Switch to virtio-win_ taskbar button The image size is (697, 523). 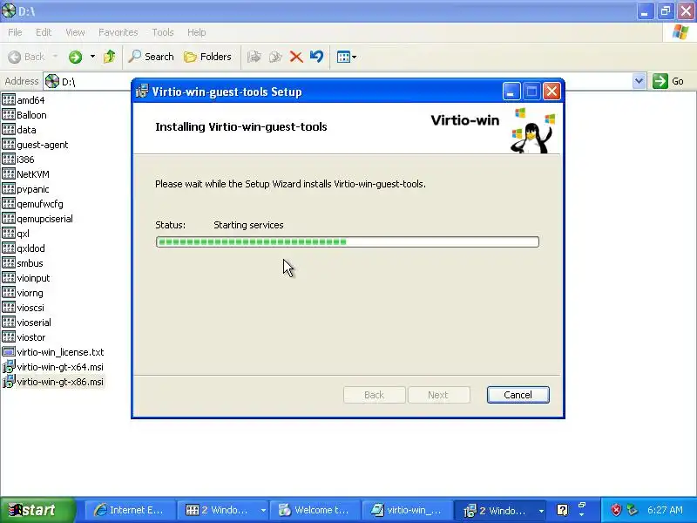[x=408, y=510]
